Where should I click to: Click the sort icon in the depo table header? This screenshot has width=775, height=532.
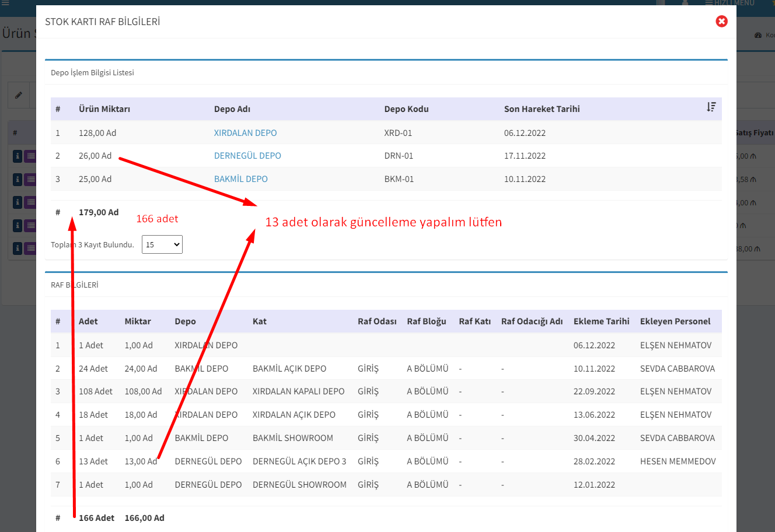coord(711,107)
